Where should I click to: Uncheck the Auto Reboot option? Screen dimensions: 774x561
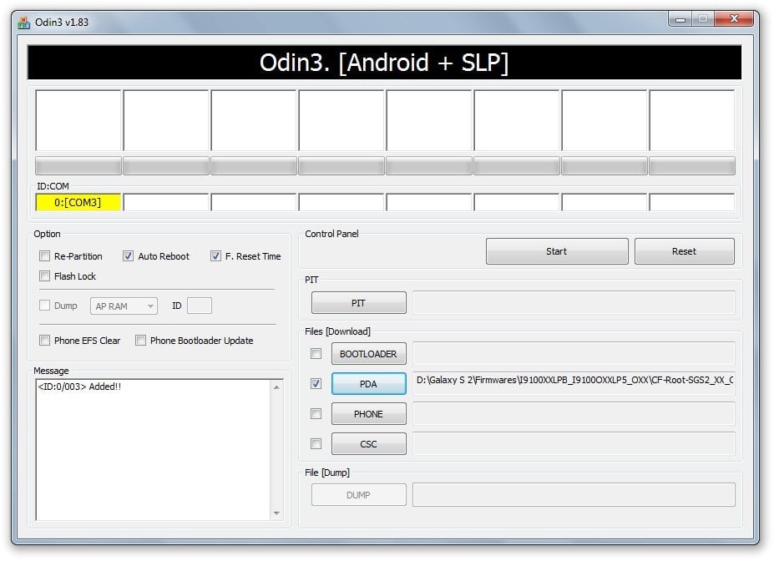coord(129,256)
